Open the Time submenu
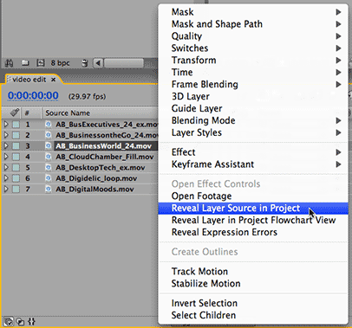Screen dimensions: 352x328 tap(253, 72)
